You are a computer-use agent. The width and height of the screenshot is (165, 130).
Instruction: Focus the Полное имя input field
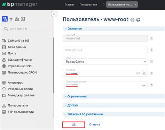(105, 50)
